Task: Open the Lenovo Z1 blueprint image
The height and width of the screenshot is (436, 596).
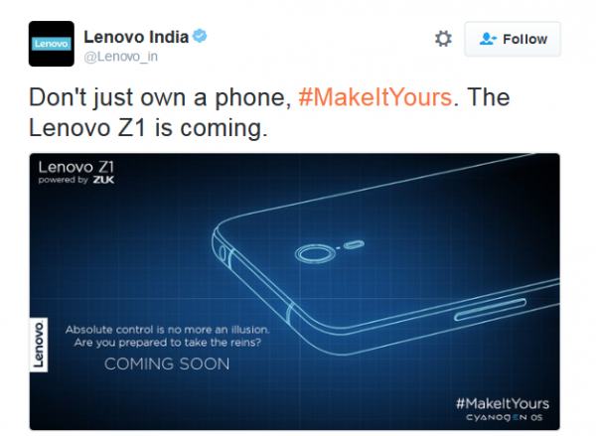Action: [x=295, y=292]
